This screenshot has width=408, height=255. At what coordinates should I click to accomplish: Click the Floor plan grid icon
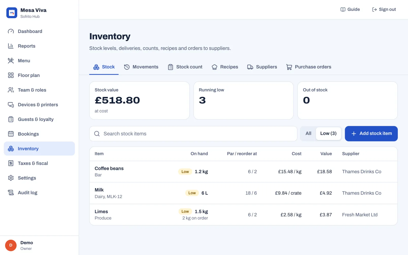click(11, 75)
